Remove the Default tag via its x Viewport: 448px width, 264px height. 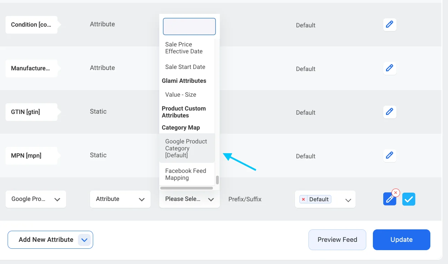[303, 199]
